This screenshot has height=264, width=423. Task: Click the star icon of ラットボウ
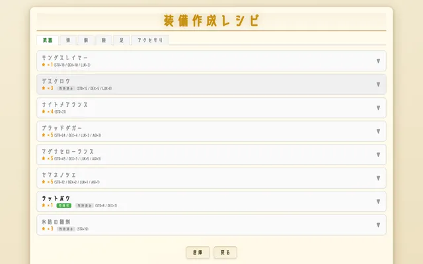44,205
